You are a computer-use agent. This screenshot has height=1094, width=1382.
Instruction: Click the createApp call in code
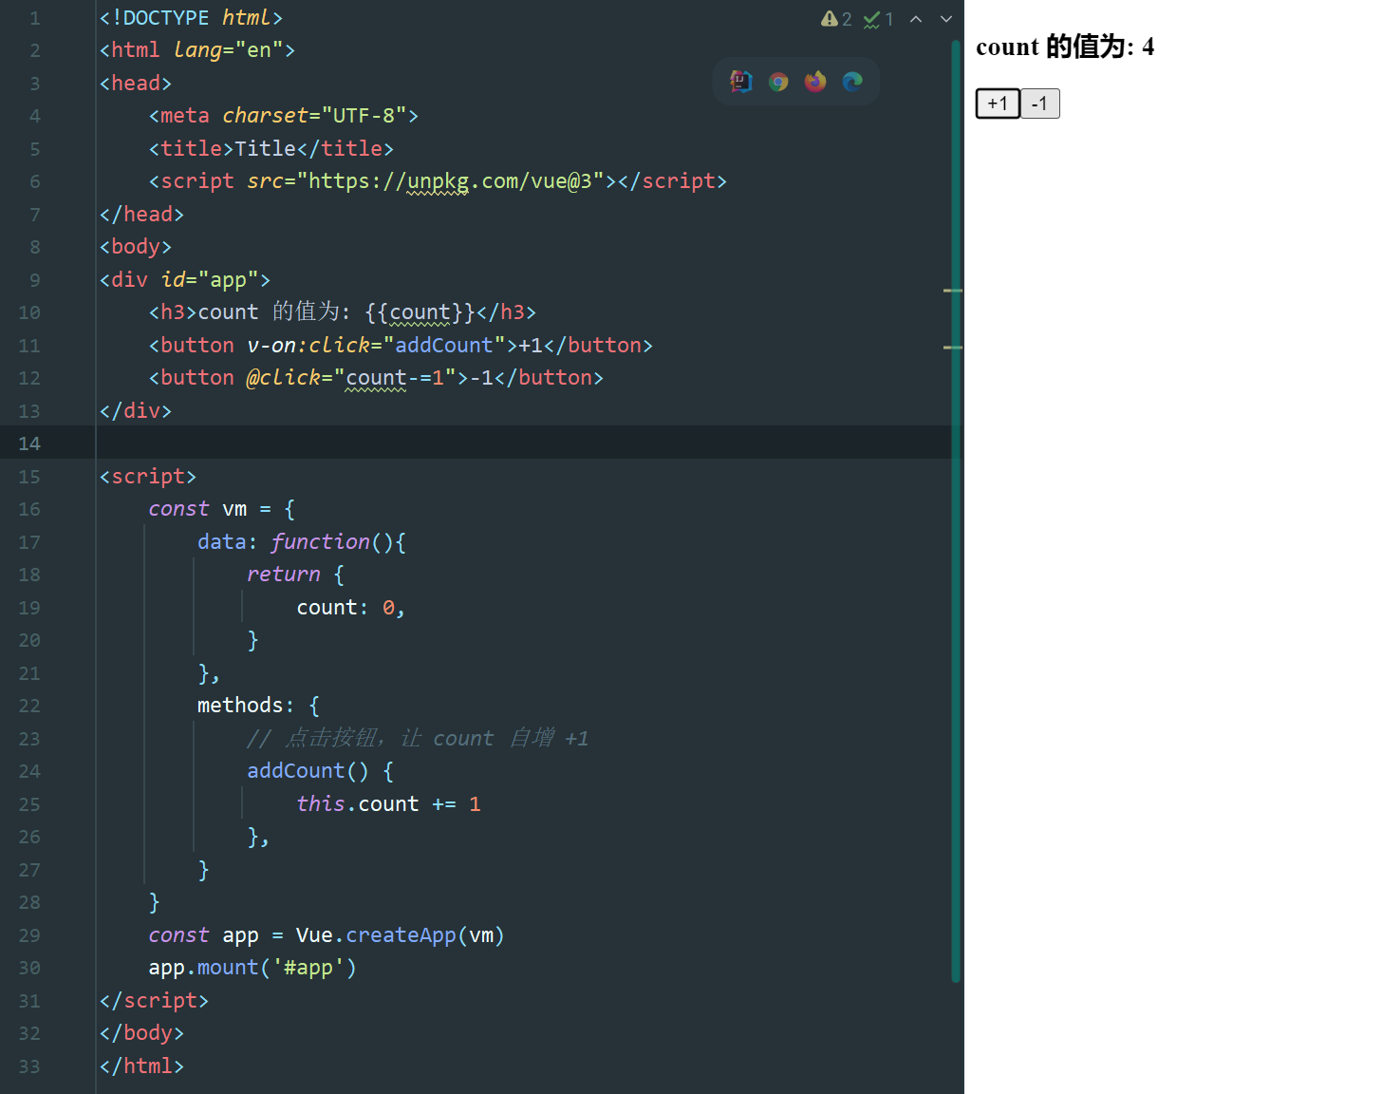(x=401, y=935)
